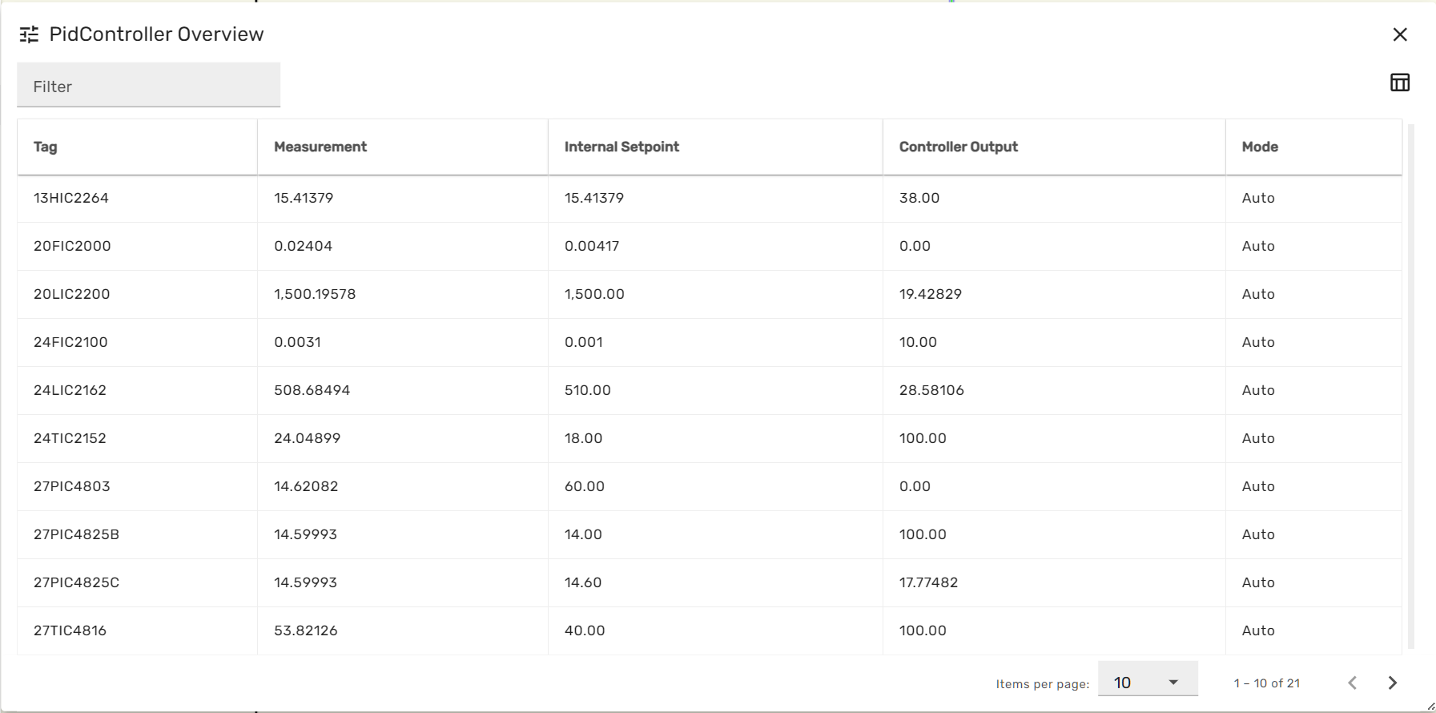Click the 27TIC4816 tag cell
1436x713 pixels.
[70, 630]
